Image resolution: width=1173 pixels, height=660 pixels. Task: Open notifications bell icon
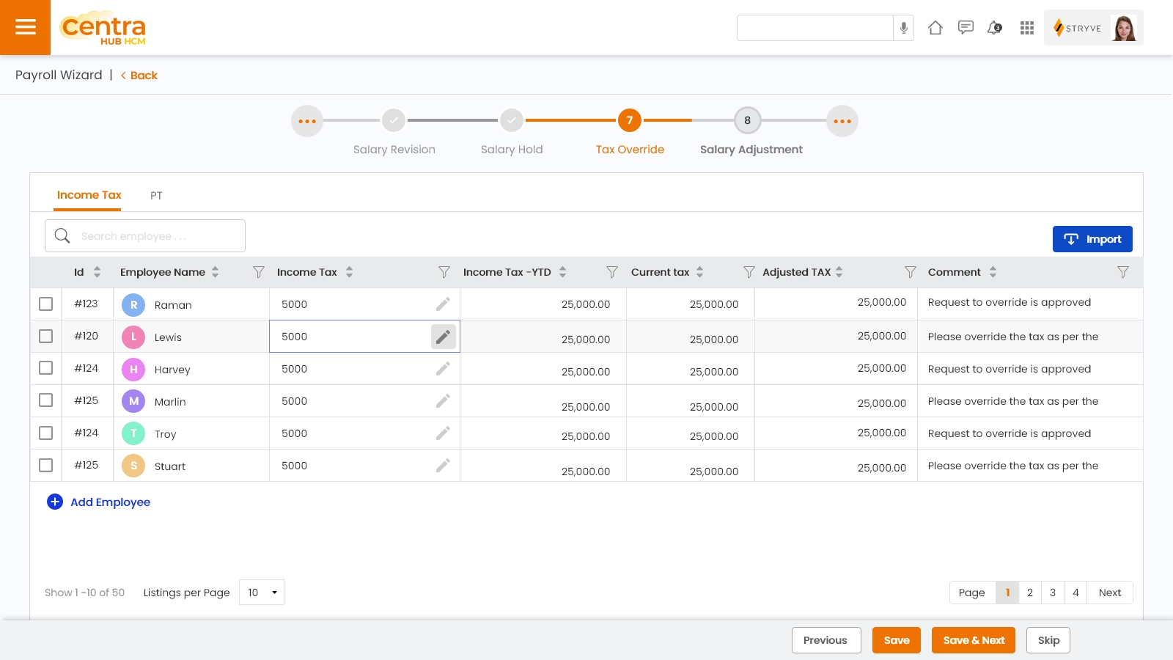click(995, 28)
